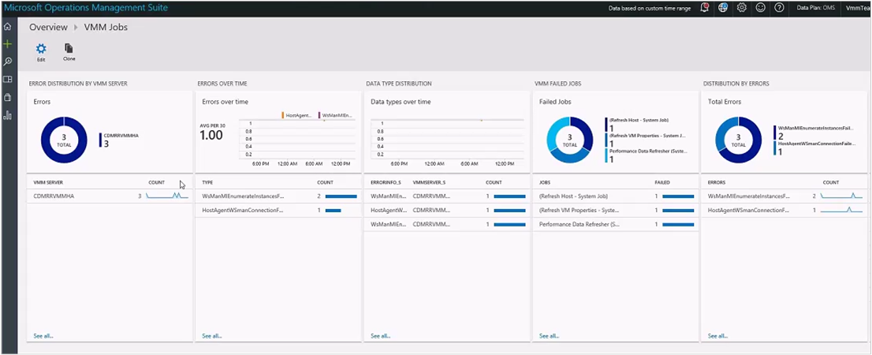Open notifications bell icon
Image resolution: width=872 pixels, height=355 pixels.
point(705,8)
